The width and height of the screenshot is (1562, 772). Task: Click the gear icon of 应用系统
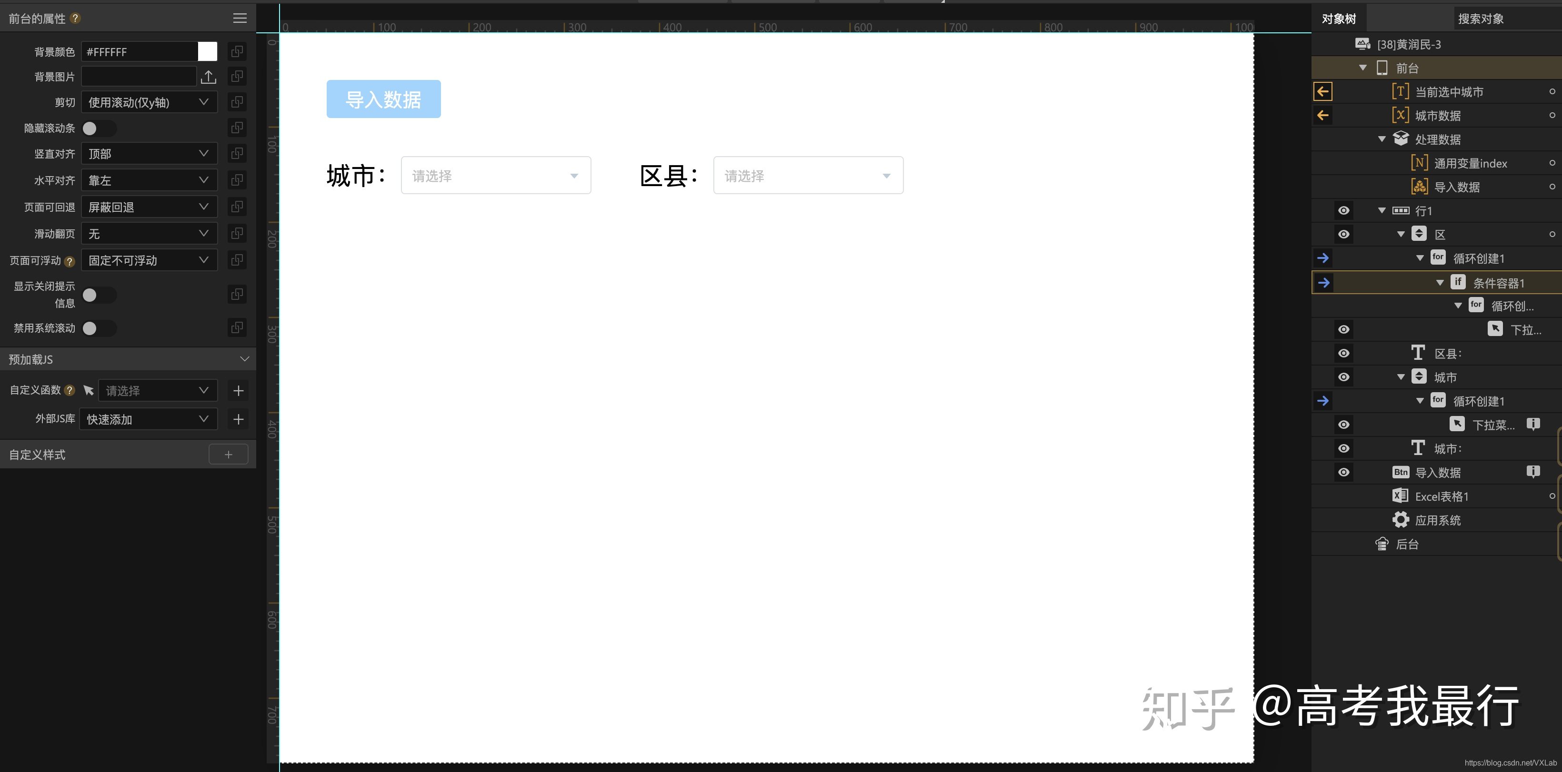pyautogui.click(x=1400, y=519)
